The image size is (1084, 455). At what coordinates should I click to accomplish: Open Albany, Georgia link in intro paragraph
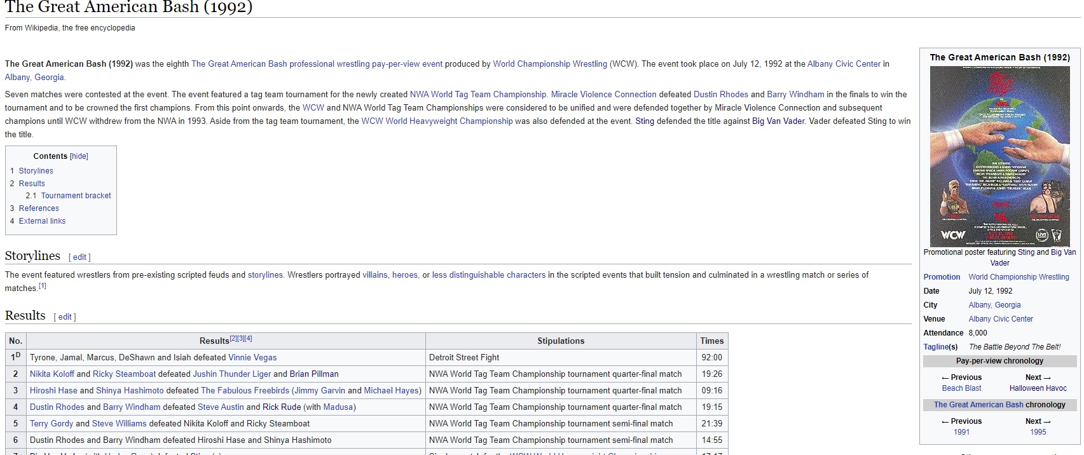(x=34, y=78)
